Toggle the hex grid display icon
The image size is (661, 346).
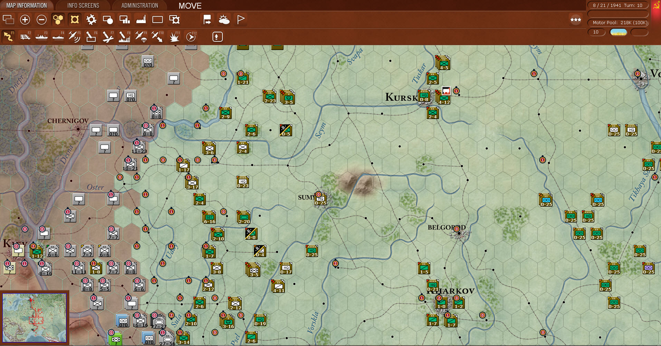(58, 20)
